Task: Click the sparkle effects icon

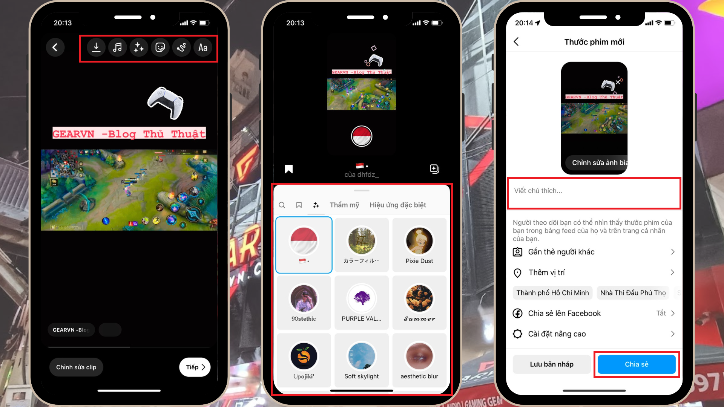Action: coord(139,47)
